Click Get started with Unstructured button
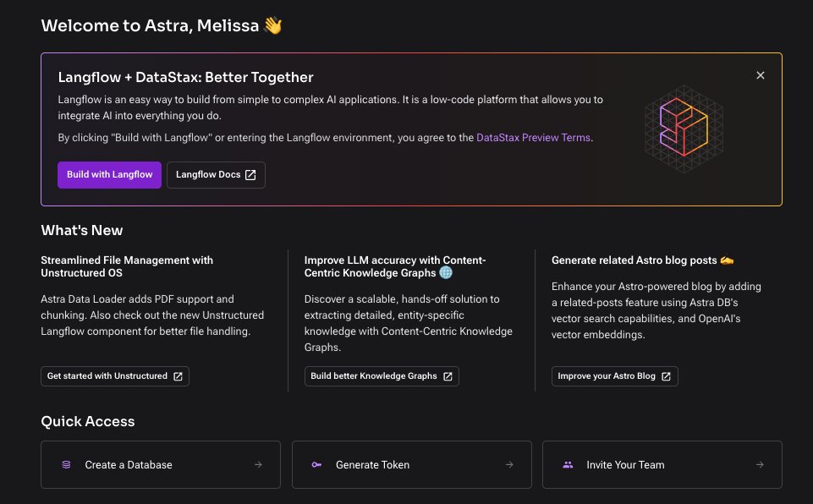This screenshot has height=504, width=813. tap(114, 376)
